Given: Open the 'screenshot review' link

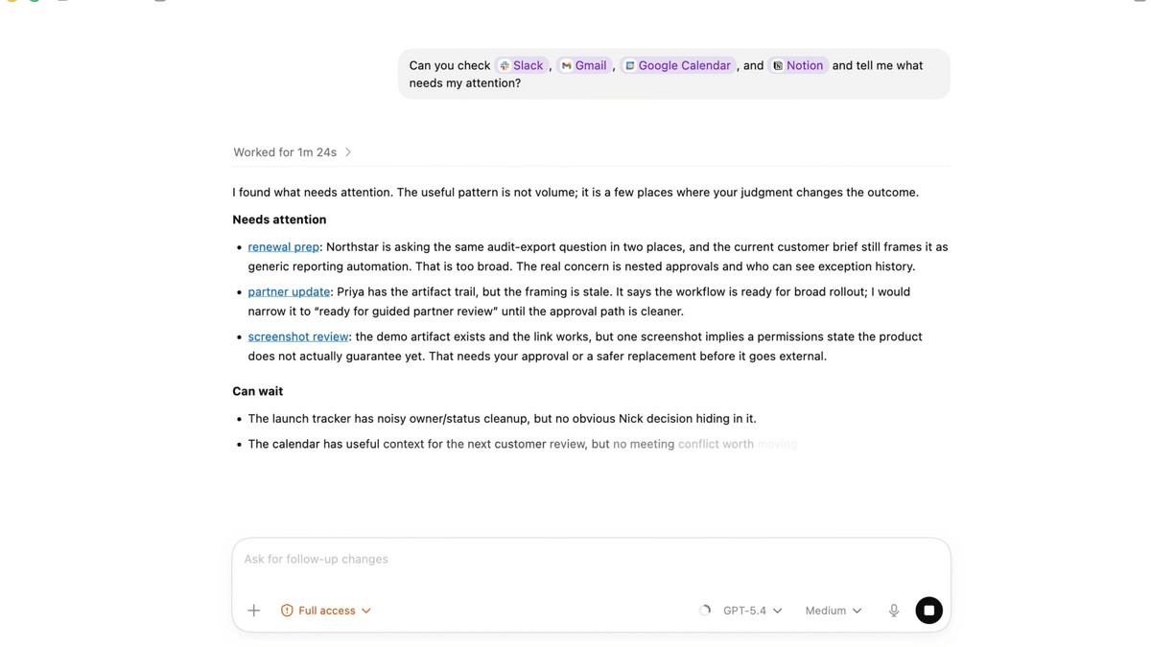Looking at the screenshot, I should click(x=297, y=336).
